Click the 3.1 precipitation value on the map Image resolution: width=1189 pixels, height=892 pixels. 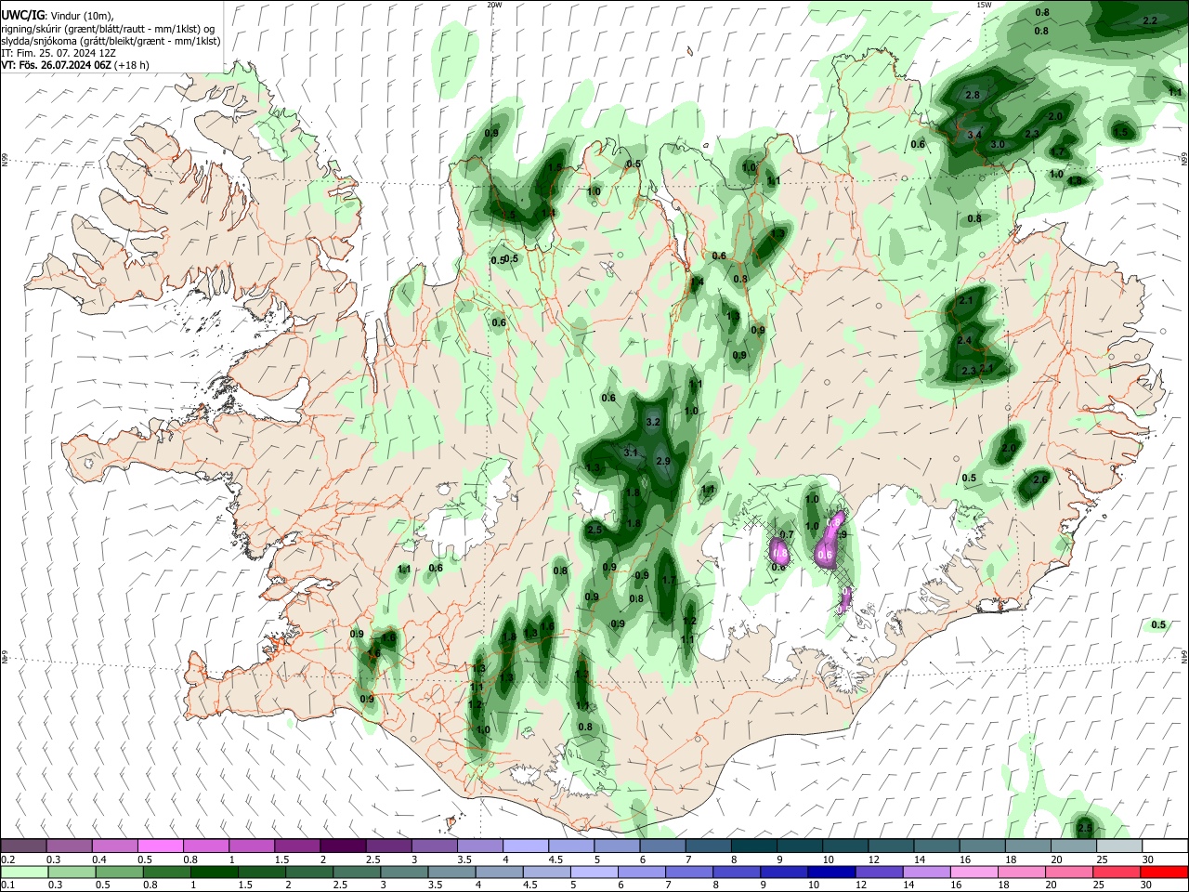click(x=631, y=453)
